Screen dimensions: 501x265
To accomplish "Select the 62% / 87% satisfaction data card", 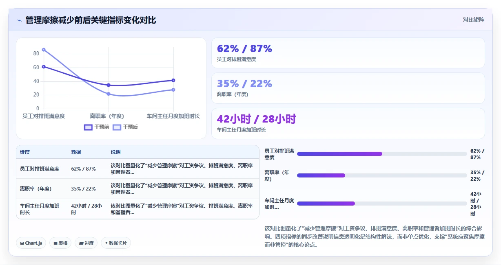I will coord(348,53).
